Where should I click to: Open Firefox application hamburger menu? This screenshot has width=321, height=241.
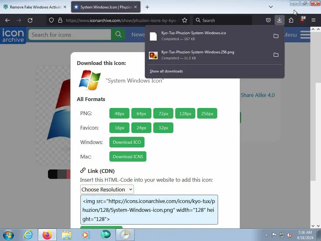[313, 20]
